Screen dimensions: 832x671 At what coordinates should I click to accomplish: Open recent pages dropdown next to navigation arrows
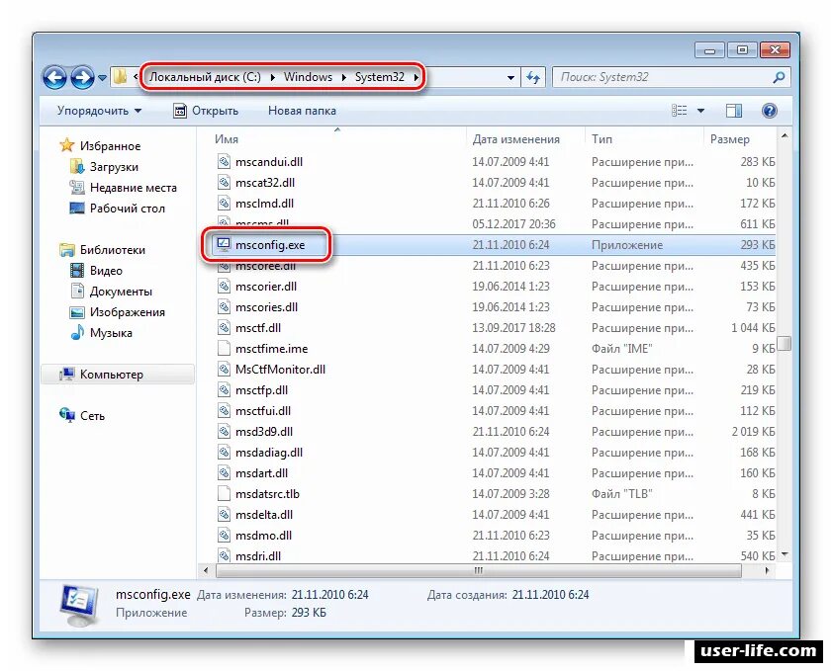[102, 78]
